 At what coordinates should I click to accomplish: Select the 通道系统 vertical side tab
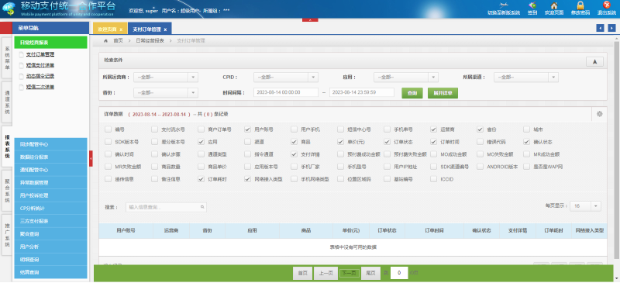click(7, 103)
